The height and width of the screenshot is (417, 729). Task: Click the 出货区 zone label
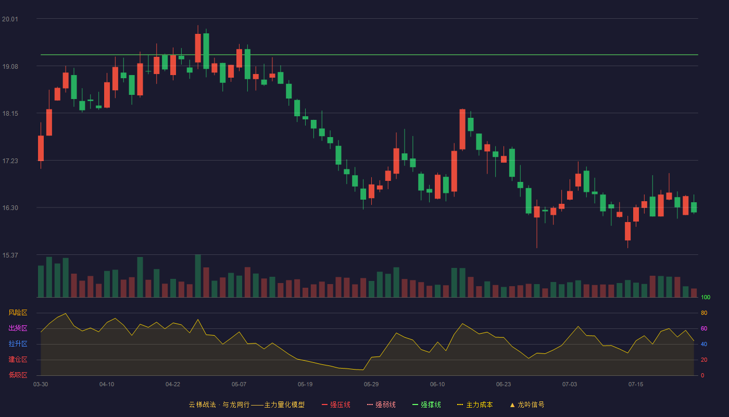tap(18, 328)
